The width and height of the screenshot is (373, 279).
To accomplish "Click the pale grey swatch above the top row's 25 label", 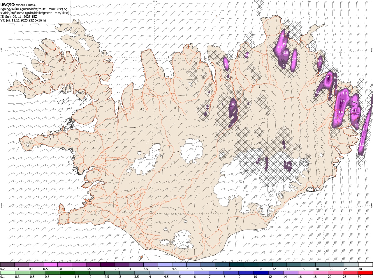I will [x=351, y=264].
